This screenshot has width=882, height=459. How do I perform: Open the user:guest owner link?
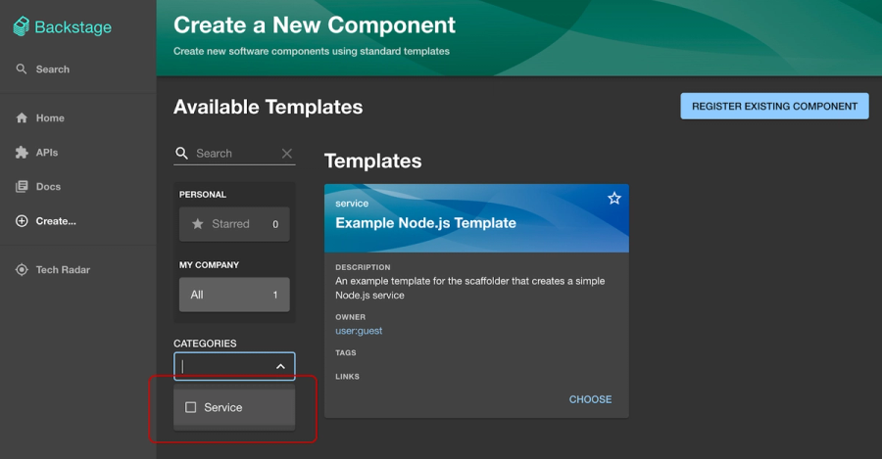click(359, 331)
